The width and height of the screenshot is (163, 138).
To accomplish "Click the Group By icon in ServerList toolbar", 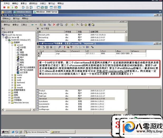I will pyautogui.click(x=88, y=47).
